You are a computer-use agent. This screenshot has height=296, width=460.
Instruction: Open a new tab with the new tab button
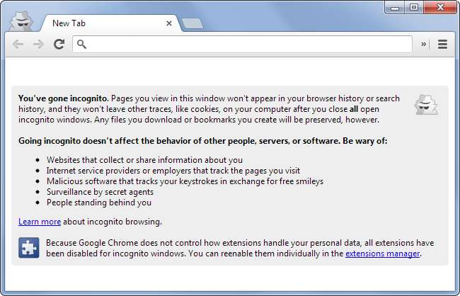192,24
